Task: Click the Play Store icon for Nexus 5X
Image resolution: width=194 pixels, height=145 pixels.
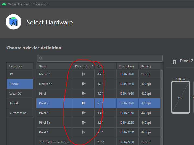Action: [84, 84]
